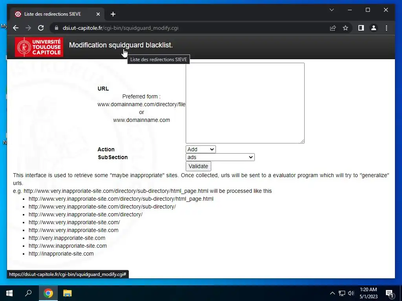Open clock showing 1:20 AM
Image resolution: width=402 pixels, height=301 pixels.
[368, 293]
